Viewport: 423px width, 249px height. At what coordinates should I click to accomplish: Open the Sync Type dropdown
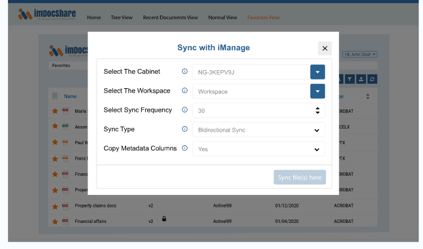click(317, 130)
